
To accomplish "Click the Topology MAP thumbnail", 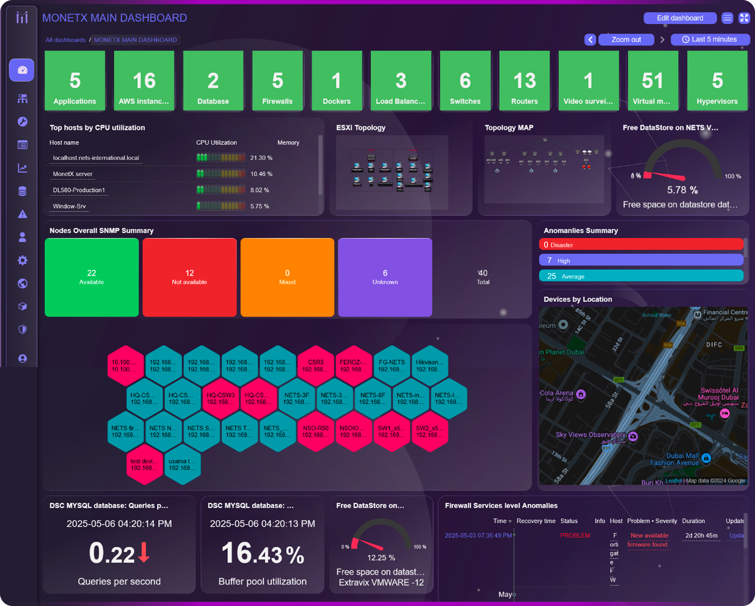I will [544, 169].
